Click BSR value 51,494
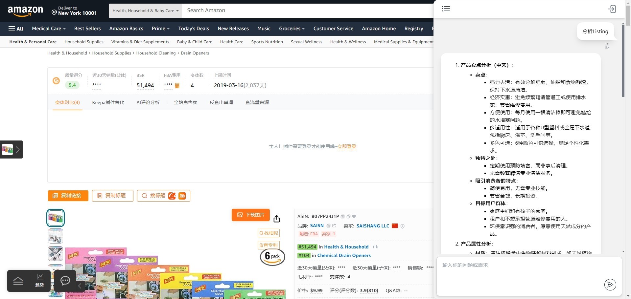 point(145,85)
